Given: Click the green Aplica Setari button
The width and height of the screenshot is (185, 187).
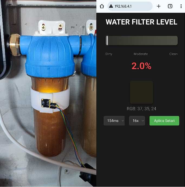Looking at the screenshot, I should (164, 121).
